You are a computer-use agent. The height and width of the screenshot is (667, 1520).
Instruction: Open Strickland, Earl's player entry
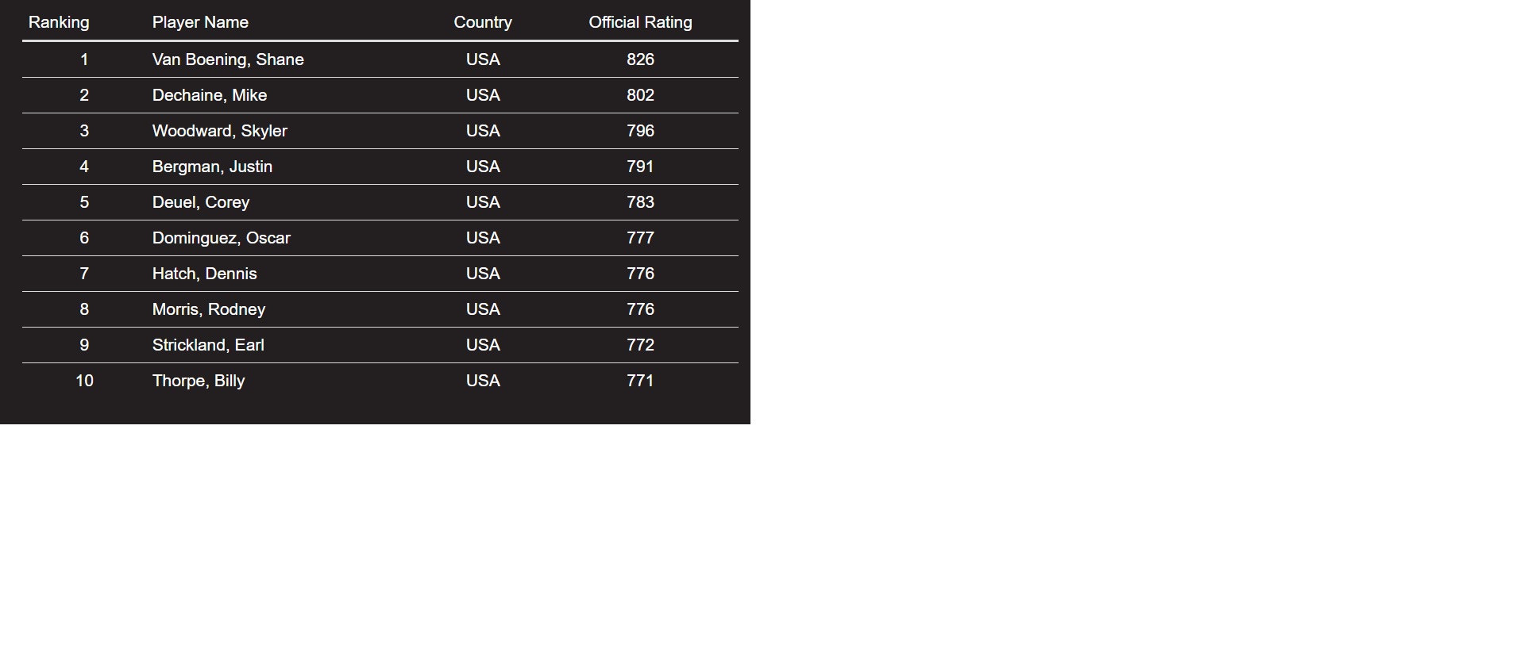[208, 345]
